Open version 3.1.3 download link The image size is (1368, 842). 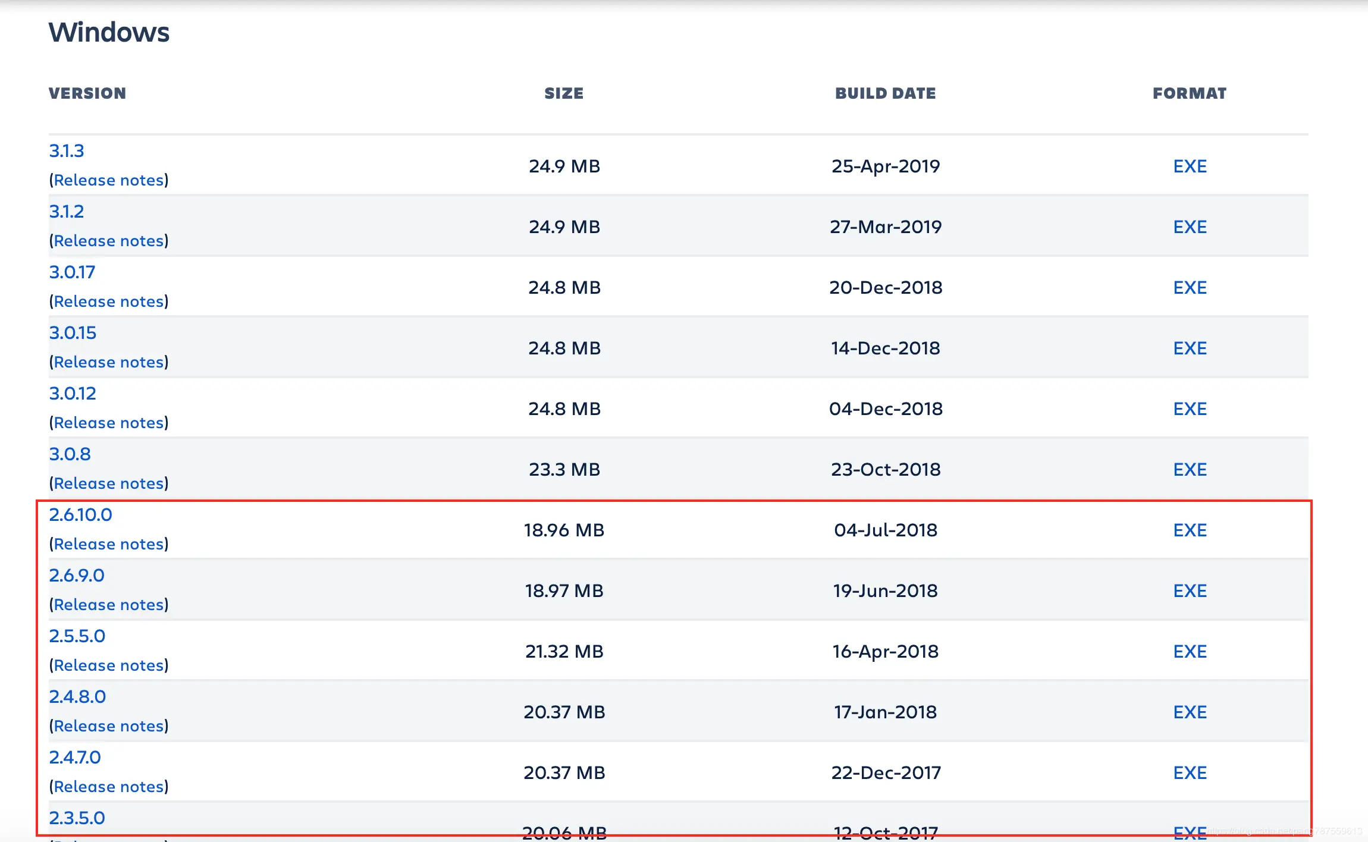click(66, 150)
